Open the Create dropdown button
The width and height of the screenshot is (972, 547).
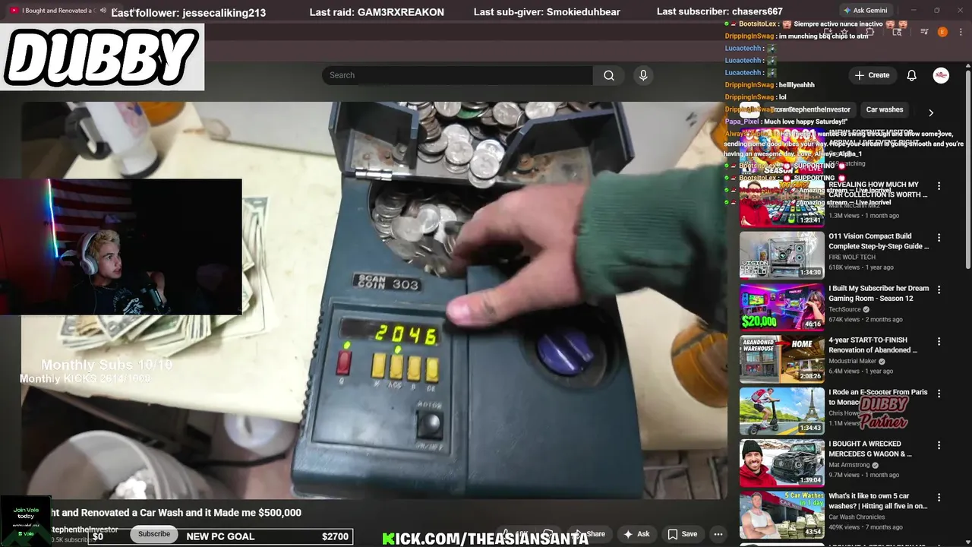point(872,75)
